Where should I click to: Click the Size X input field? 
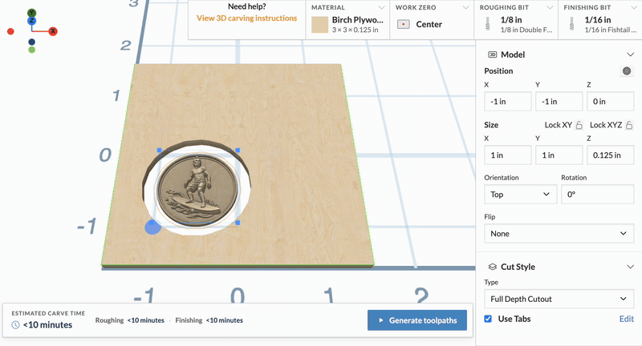(x=508, y=155)
